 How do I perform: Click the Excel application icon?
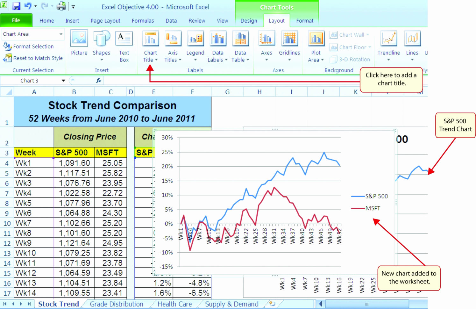click(x=4, y=5)
